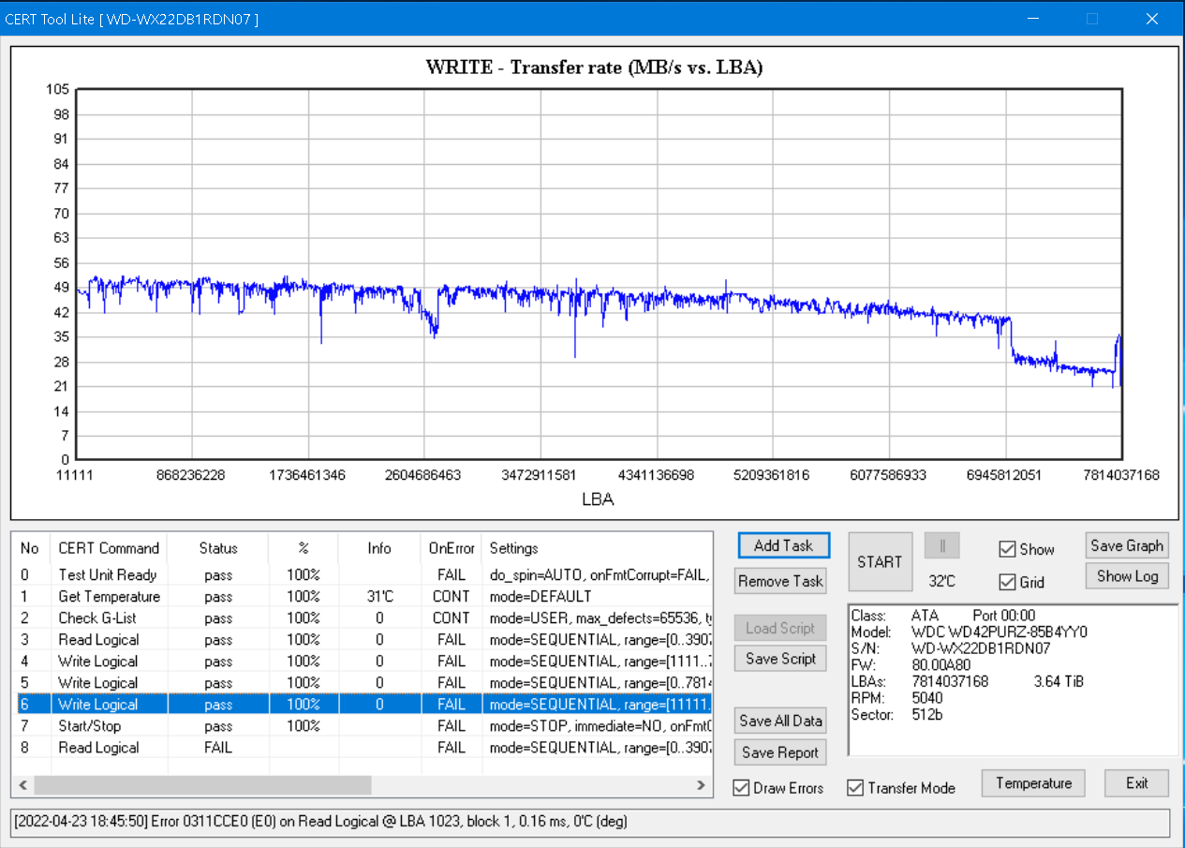
Task: Click Remove Task button
Action: click(780, 581)
